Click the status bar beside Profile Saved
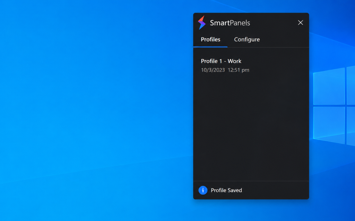 pyautogui.click(x=275, y=190)
